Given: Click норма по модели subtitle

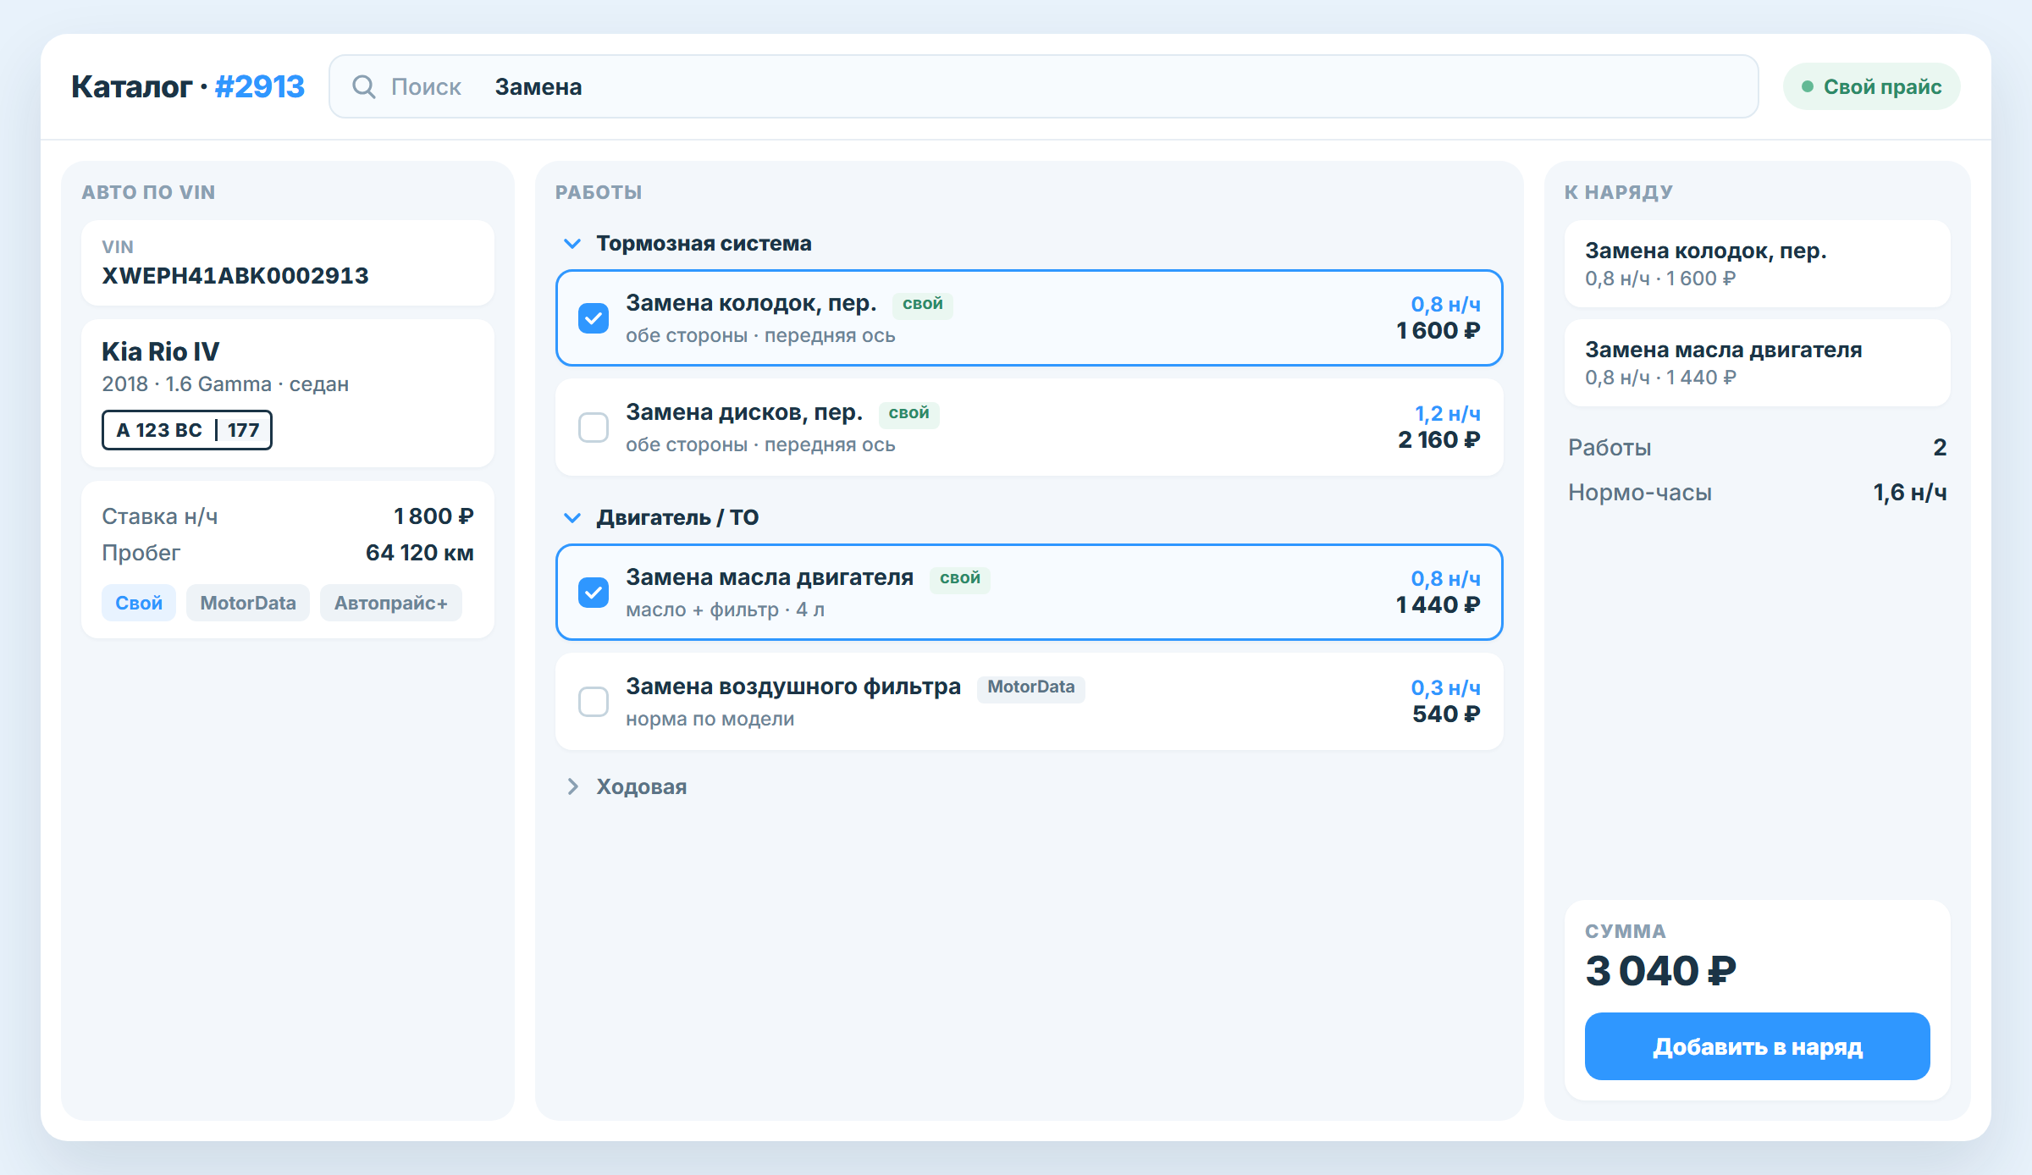Looking at the screenshot, I should 710,720.
